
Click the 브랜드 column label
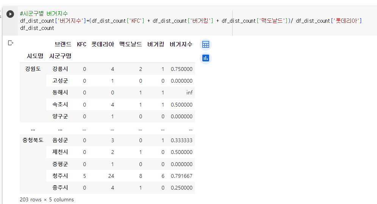coord(63,44)
